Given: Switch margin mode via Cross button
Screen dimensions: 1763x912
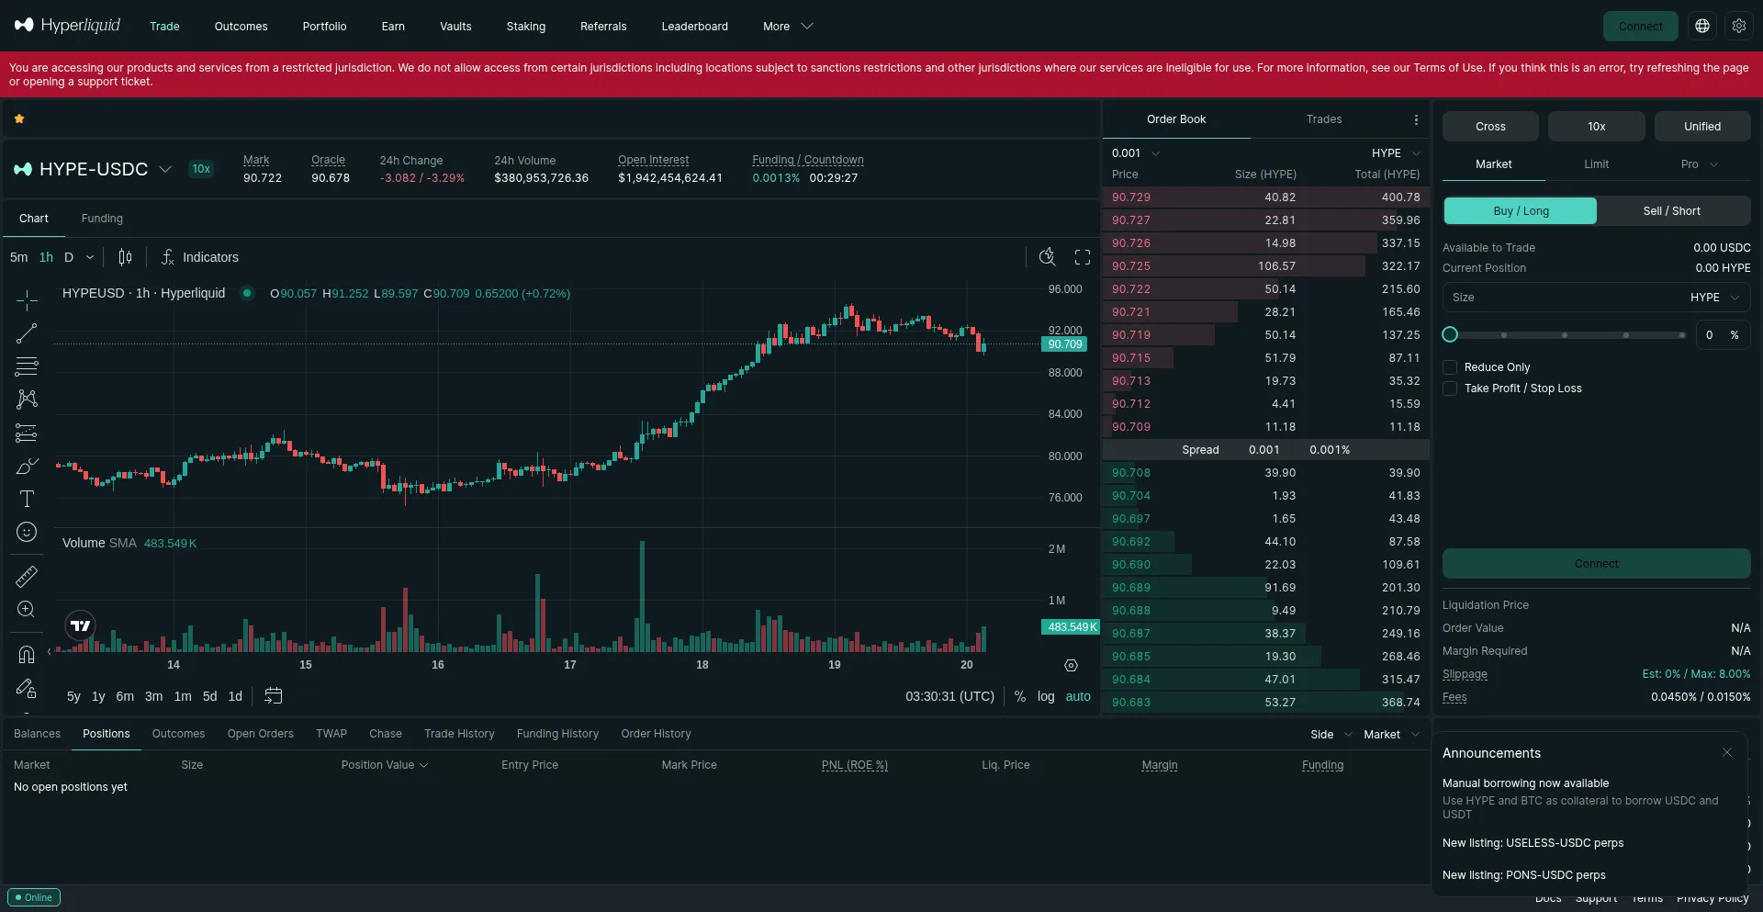Looking at the screenshot, I should (x=1490, y=127).
